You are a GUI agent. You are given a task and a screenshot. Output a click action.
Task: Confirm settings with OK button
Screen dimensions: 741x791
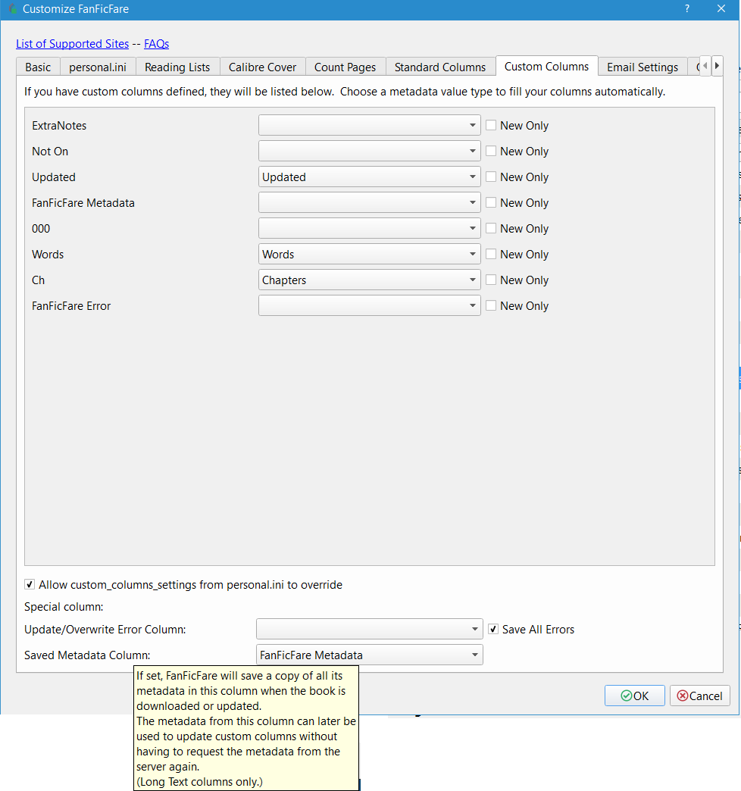click(635, 696)
